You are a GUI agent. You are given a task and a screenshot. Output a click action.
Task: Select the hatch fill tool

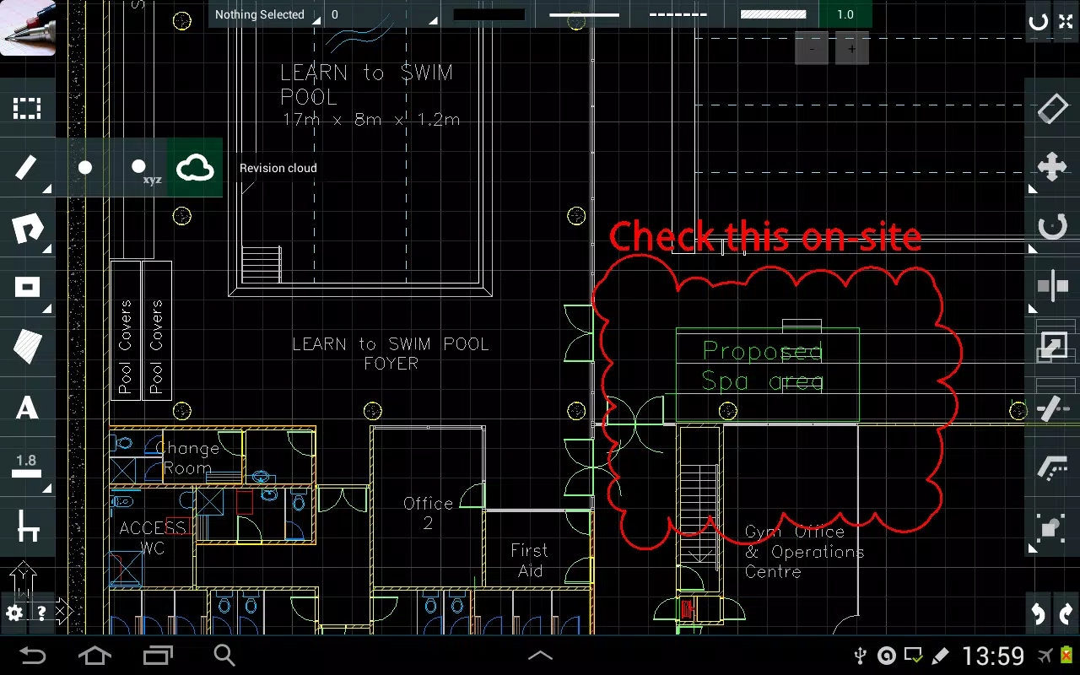[x=27, y=347]
